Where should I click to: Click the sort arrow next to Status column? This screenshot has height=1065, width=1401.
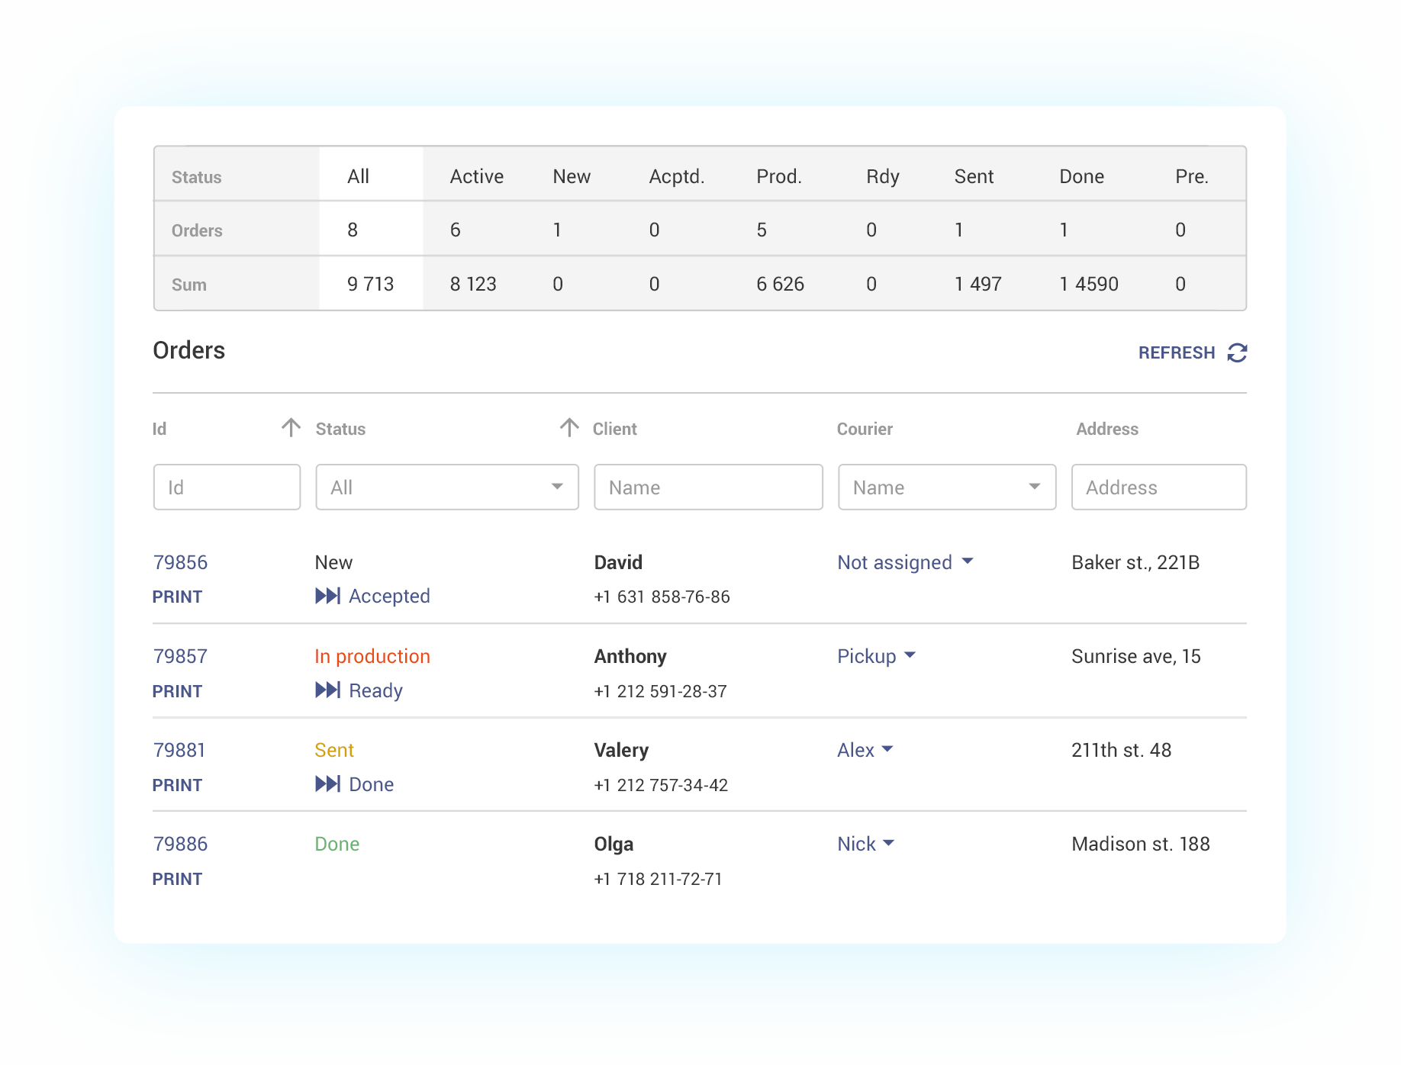[569, 427]
